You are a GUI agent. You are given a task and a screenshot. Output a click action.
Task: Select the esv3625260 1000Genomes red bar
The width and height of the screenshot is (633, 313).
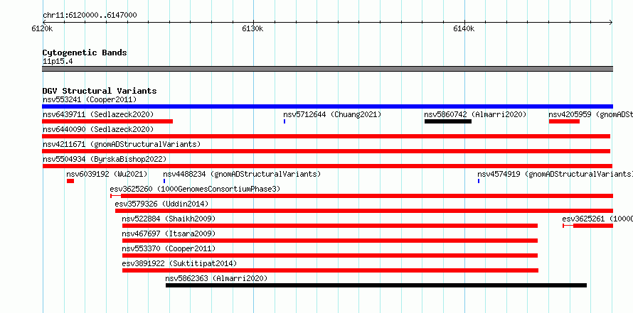[362, 196]
